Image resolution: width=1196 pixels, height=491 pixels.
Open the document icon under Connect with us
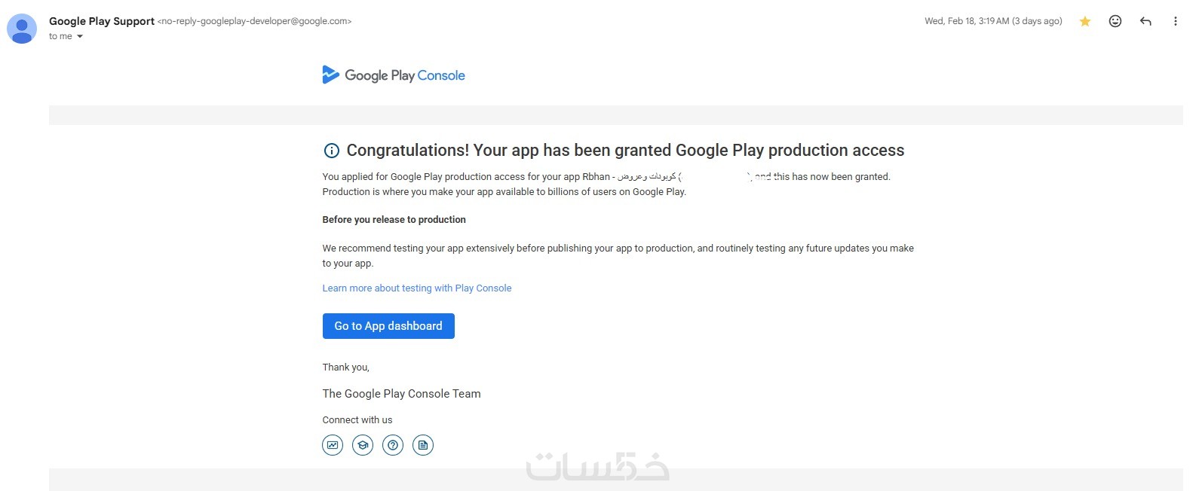pyautogui.click(x=423, y=445)
